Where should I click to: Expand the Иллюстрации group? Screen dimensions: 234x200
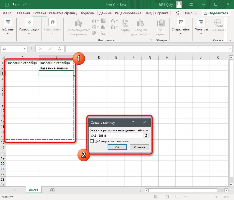tap(29, 26)
